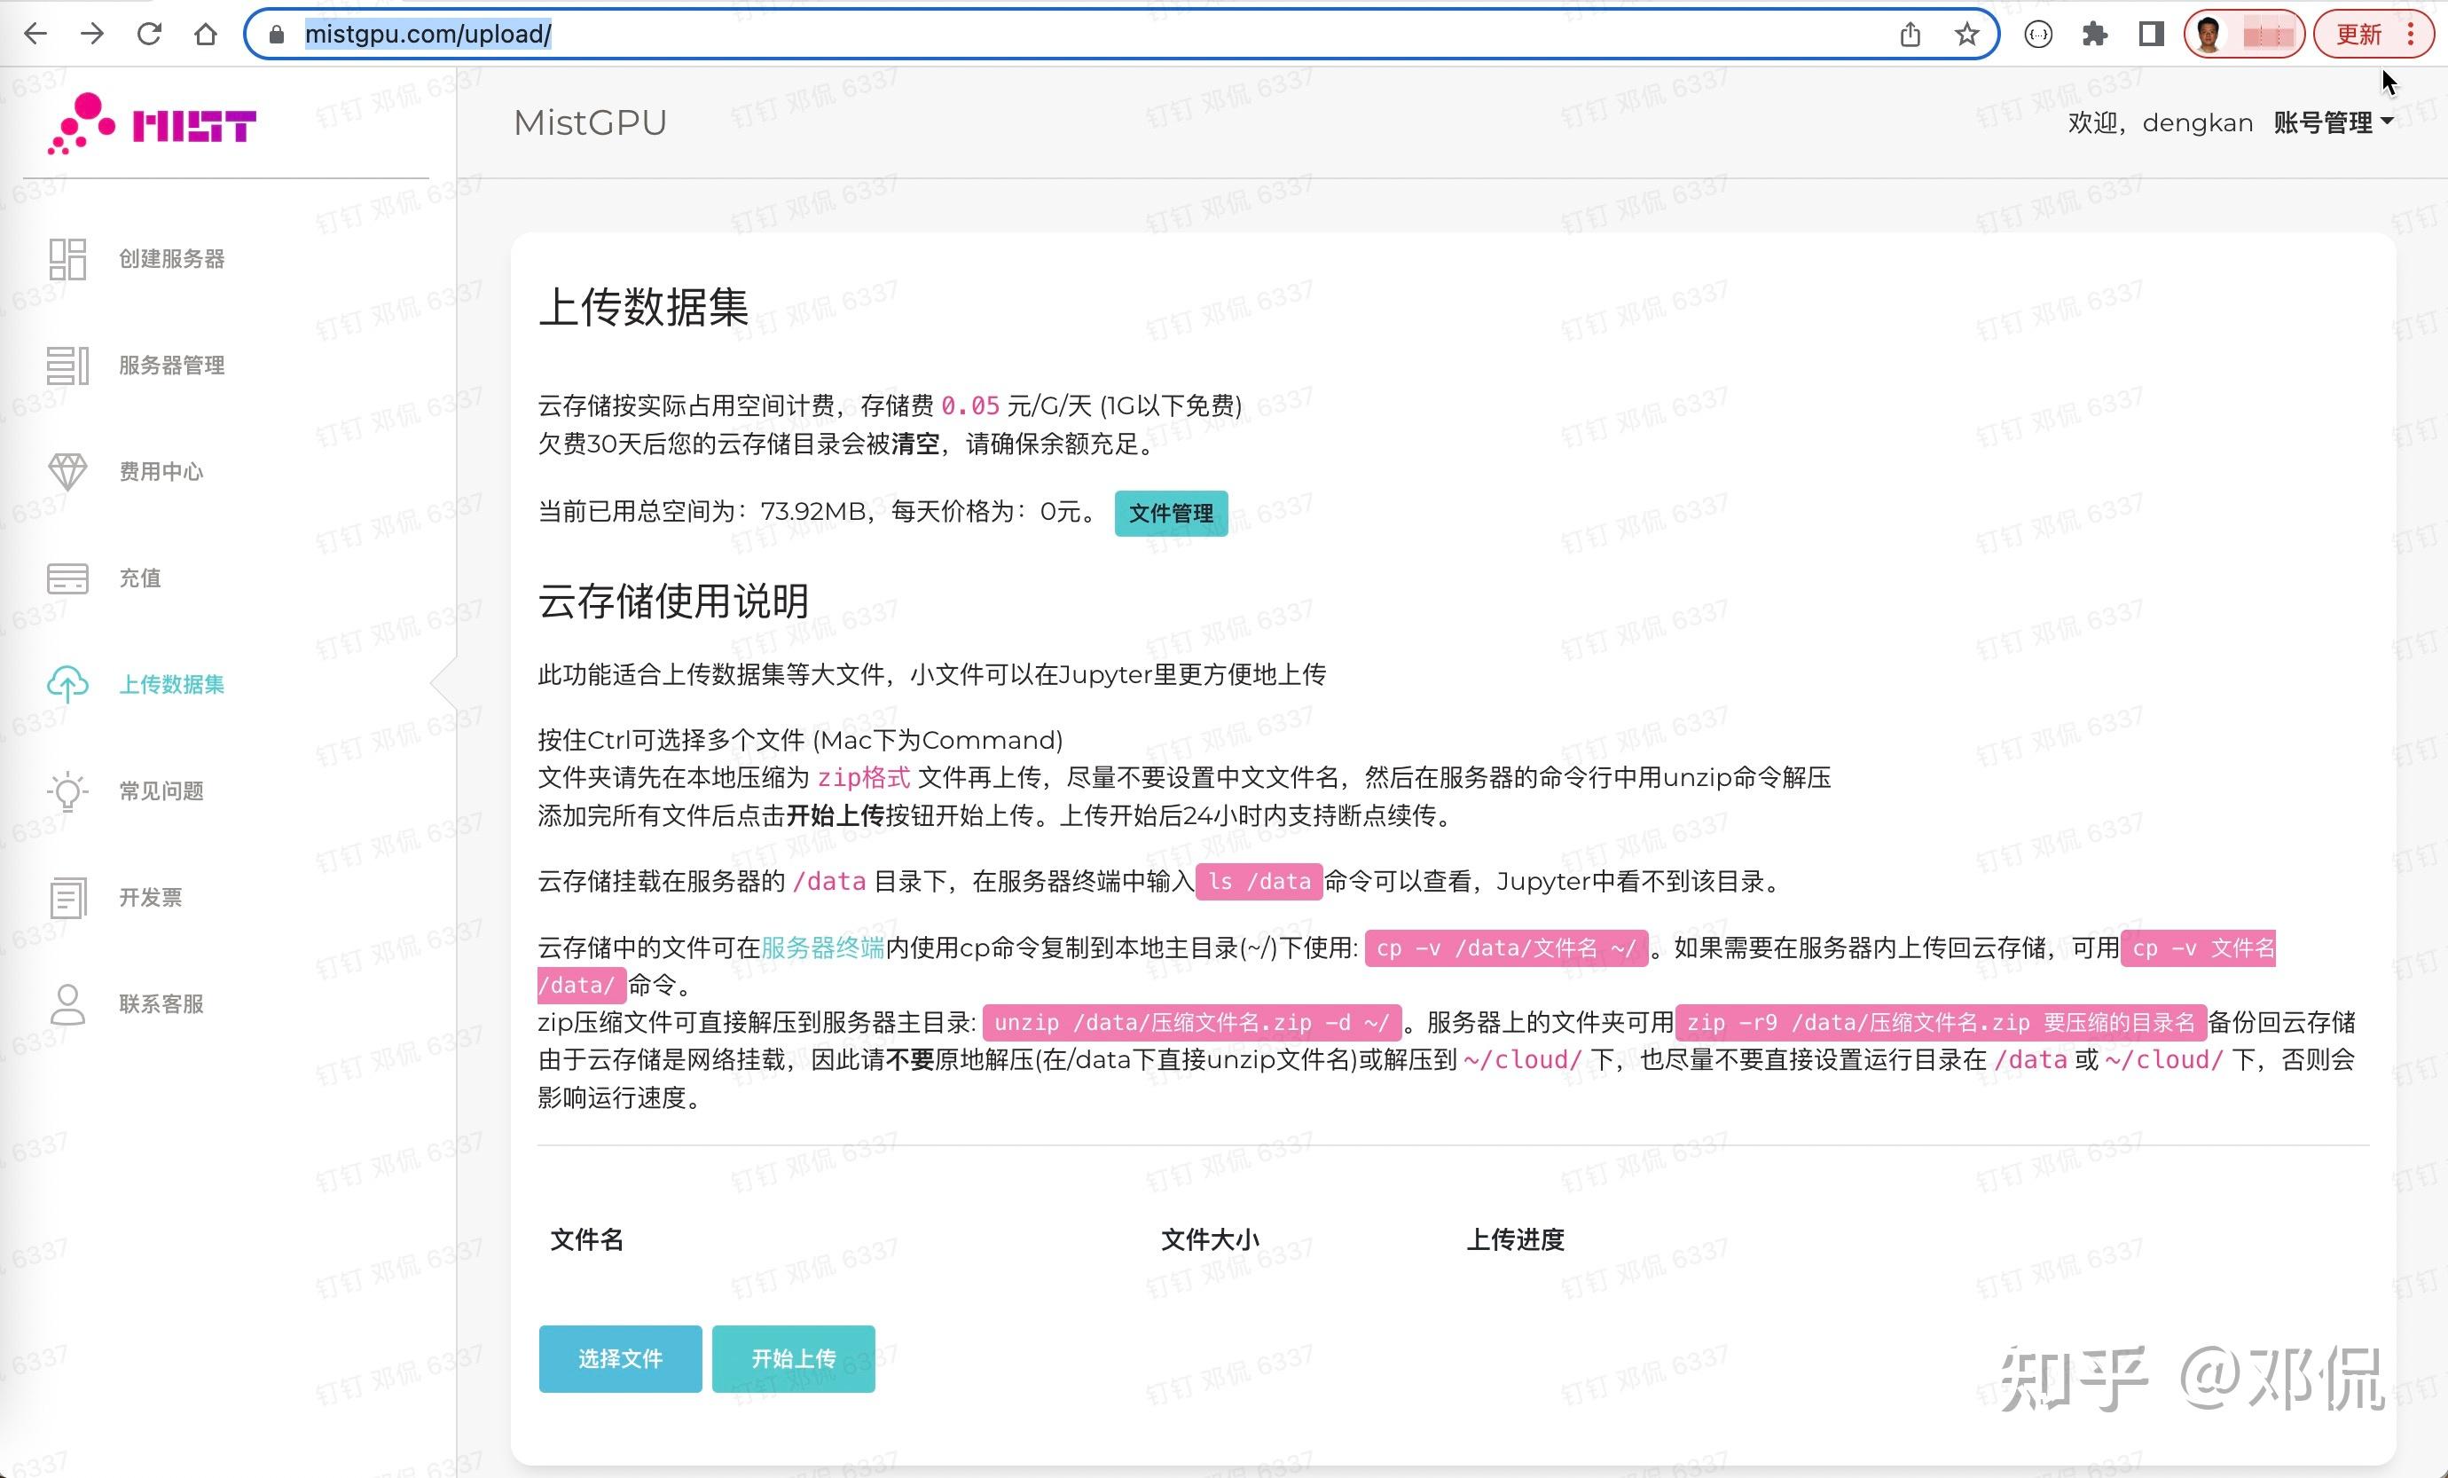Reload the page with the refresh icon
Image resolution: width=2448 pixels, height=1478 pixels.
pos(149,34)
